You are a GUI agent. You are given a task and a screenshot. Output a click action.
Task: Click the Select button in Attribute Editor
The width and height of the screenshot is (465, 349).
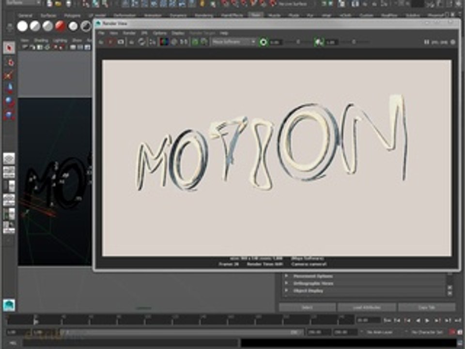[x=307, y=307]
